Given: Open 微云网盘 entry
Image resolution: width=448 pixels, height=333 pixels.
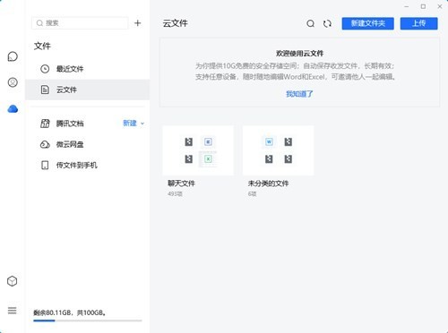Looking at the screenshot, I should pos(88,144).
